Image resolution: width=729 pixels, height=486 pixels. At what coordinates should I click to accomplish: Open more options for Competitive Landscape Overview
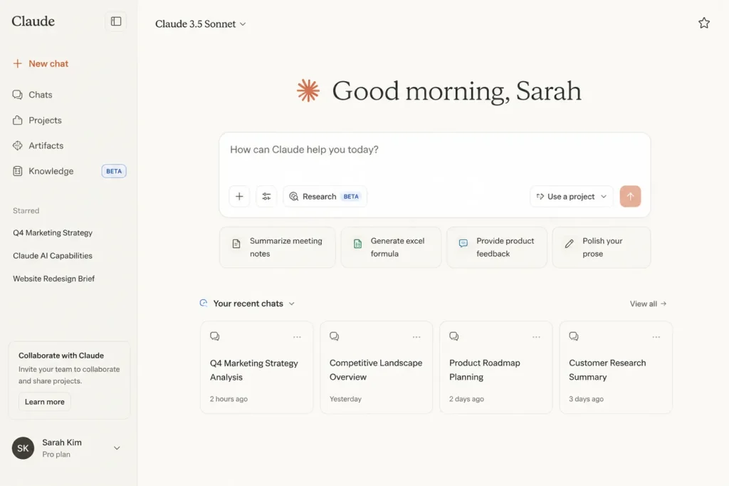pyautogui.click(x=416, y=337)
